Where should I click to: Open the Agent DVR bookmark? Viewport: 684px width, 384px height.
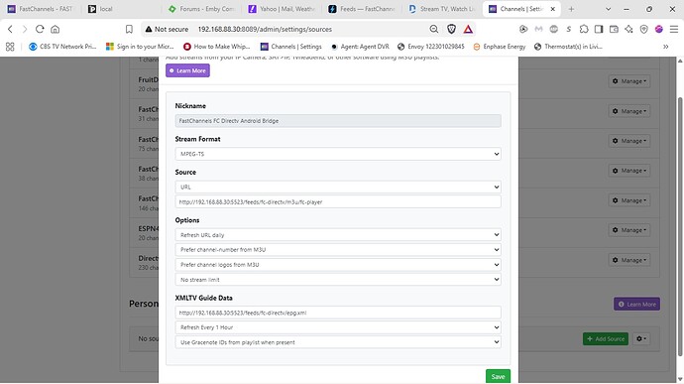tap(360, 47)
